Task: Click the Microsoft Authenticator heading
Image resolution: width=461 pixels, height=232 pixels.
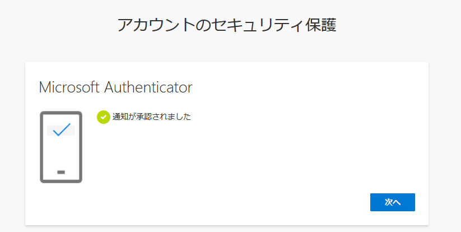Action: point(115,87)
